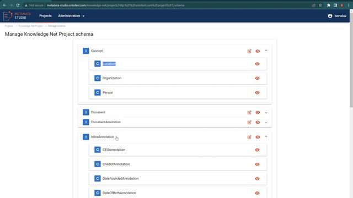
Task: Click the browser back arrow
Action: 4,5
